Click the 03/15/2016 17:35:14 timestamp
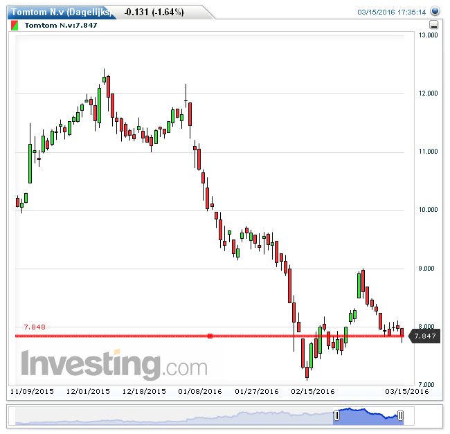This screenshot has height=434, width=450. pyautogui.click(x=391, y=12)
